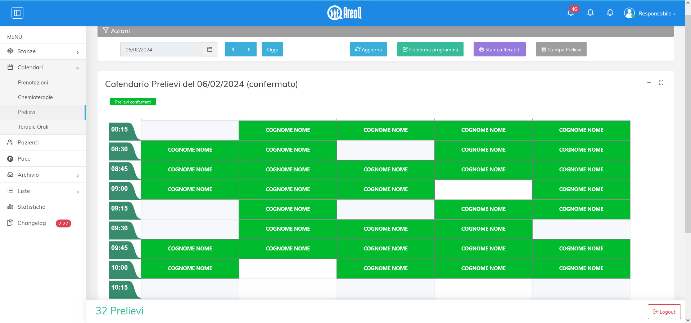Go to previous day arrow
Viewport: 691px width, 323px height.
pos(233,49)
